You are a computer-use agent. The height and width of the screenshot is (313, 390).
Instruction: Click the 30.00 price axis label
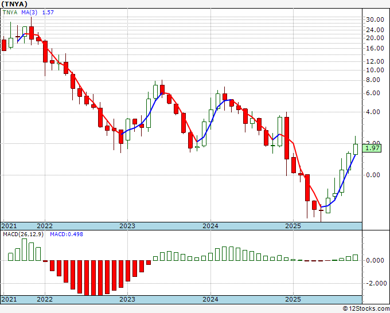click(375, 19)
